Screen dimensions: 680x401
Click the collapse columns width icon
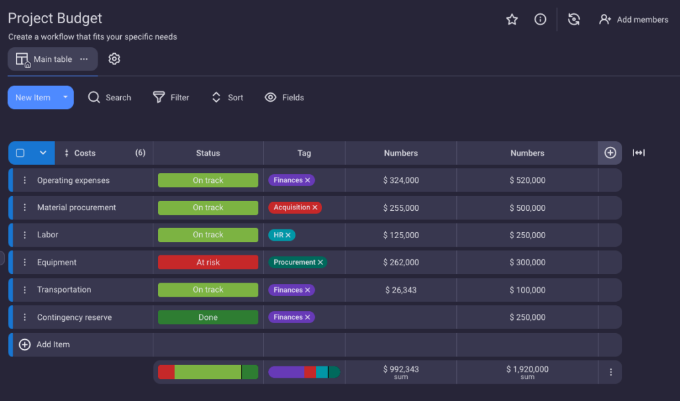[638, 153]
